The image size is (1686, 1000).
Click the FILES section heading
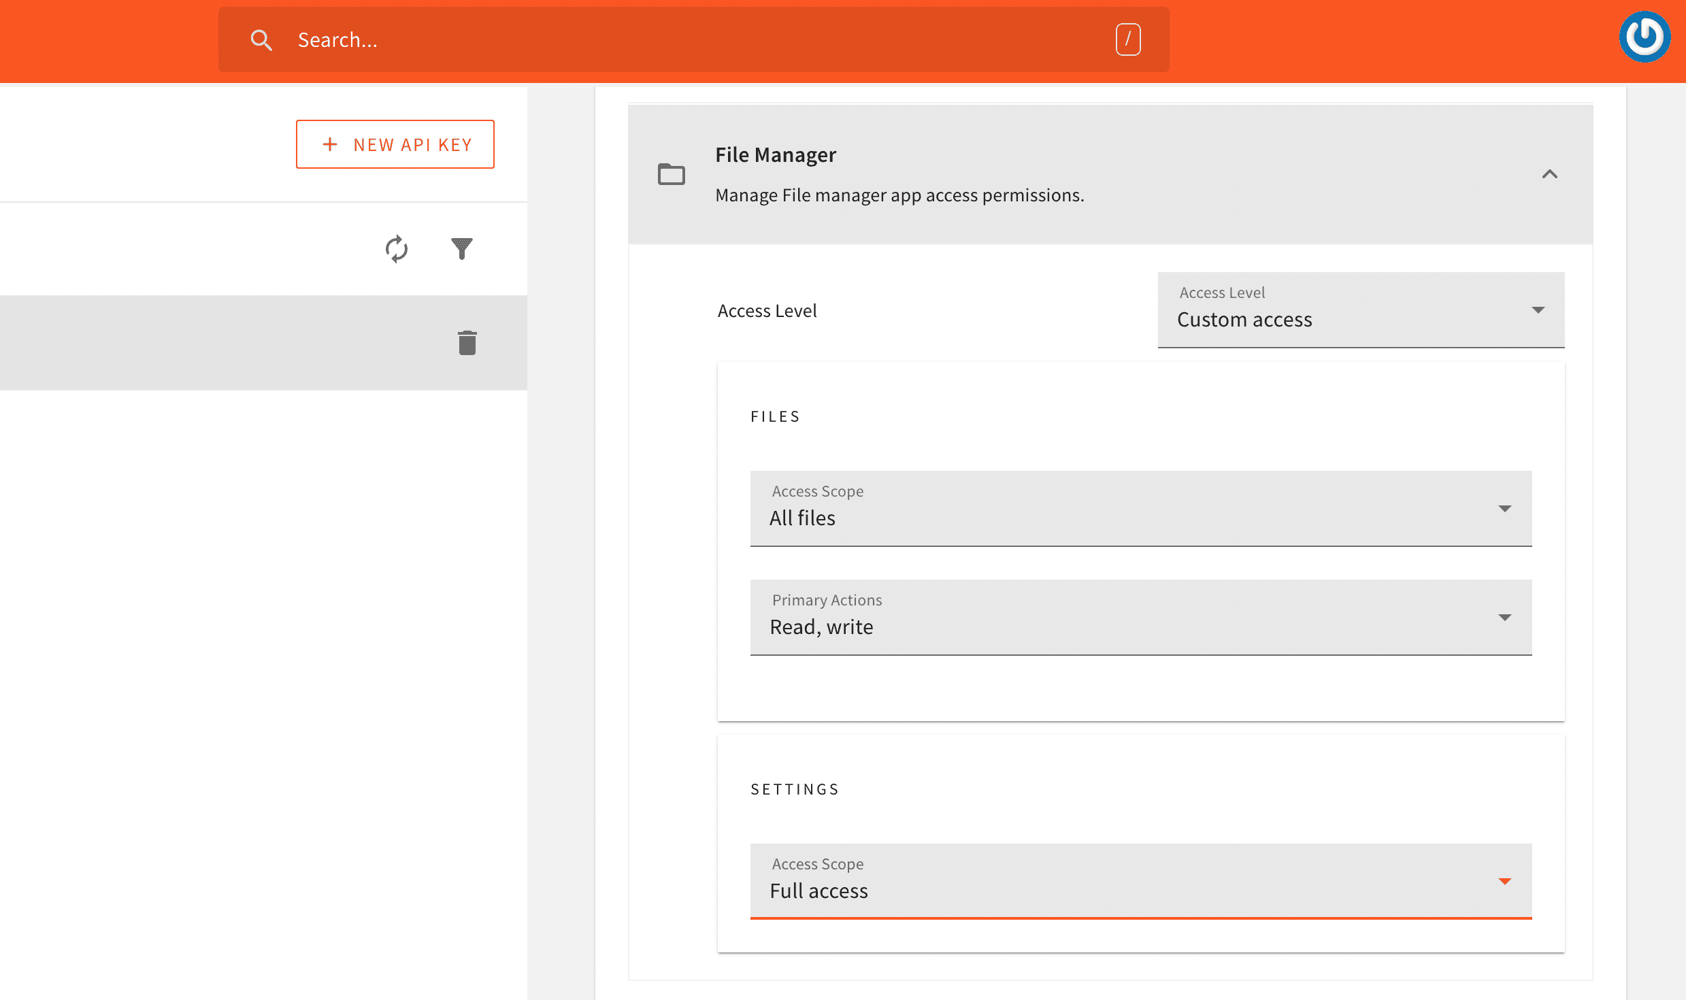pyautogui.click(x=775, y=416)
